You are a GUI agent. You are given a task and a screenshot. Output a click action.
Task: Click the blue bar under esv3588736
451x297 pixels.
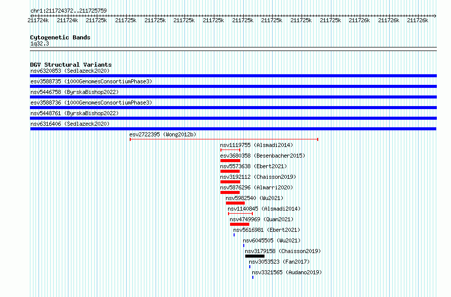pos(233,108)
